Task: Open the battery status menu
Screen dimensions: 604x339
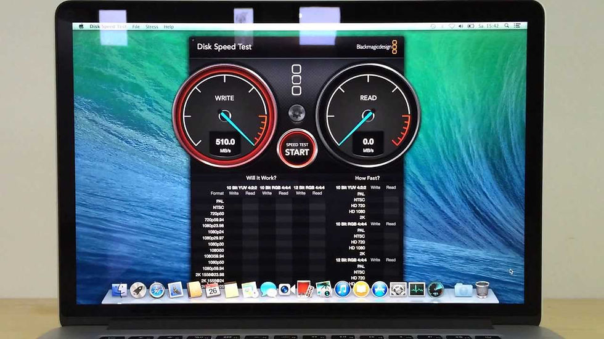Action: point(471,26)
